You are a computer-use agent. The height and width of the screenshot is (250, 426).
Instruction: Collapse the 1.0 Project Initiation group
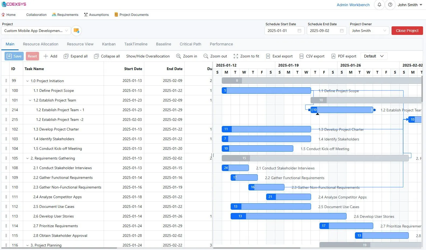[27, 81]
